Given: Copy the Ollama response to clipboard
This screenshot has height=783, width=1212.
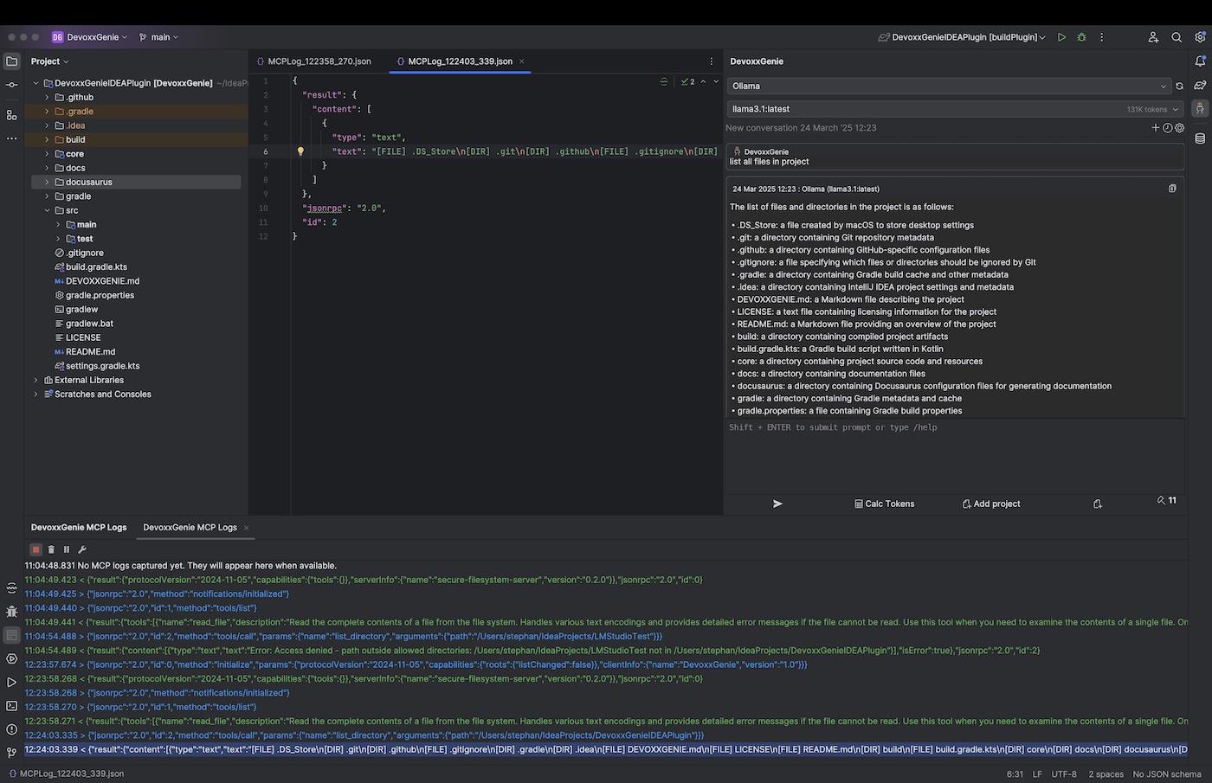Looking at the screenshot, I should tap(1172, 189).
